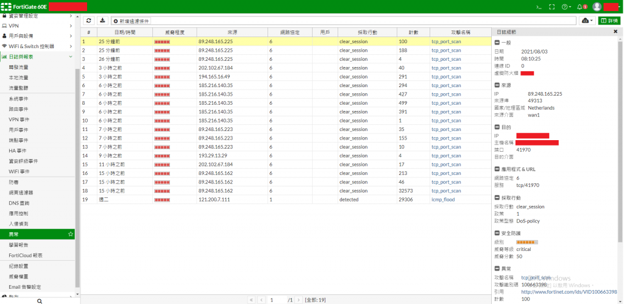The width and height of the screenshot is (624, 304).
Task: Close the 日誌細節 log details panel
Action: [615, 32]
